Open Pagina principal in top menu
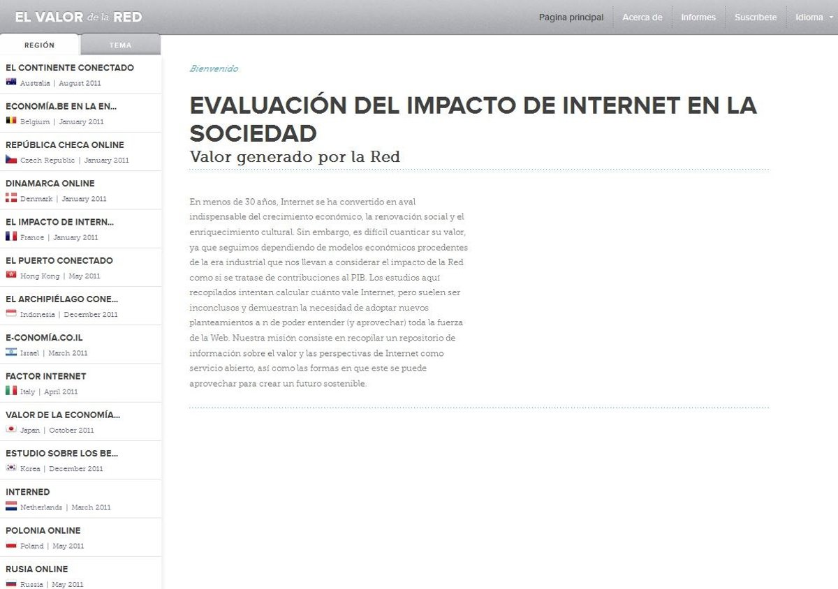The height and width of the screenshot is (589, 838). coord(571,17)
